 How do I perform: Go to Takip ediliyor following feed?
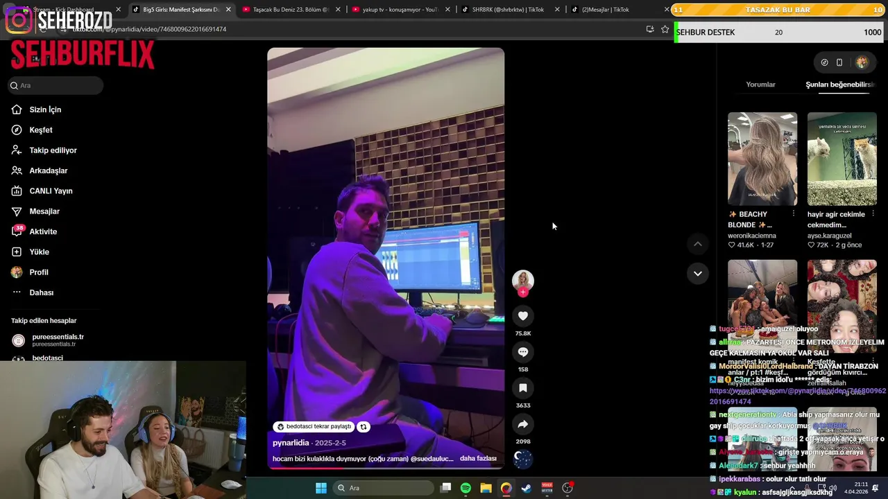(x=53, y=150)
